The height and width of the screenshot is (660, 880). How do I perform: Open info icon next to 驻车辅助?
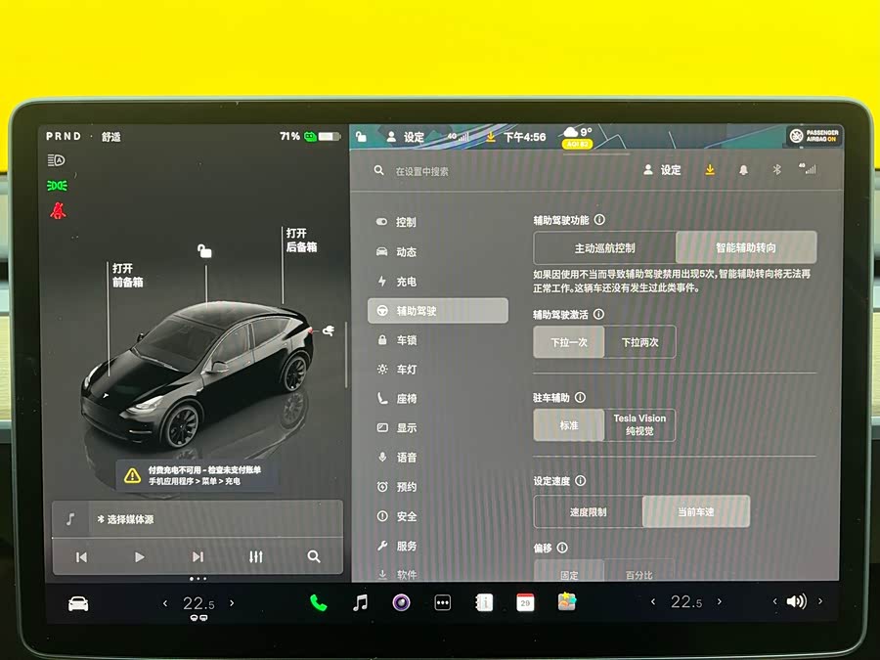point(580,397)
